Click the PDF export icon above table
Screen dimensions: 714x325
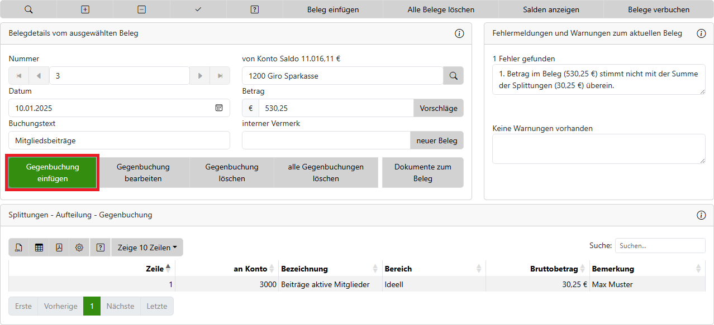pyautogui.click(x=59, y=248)
